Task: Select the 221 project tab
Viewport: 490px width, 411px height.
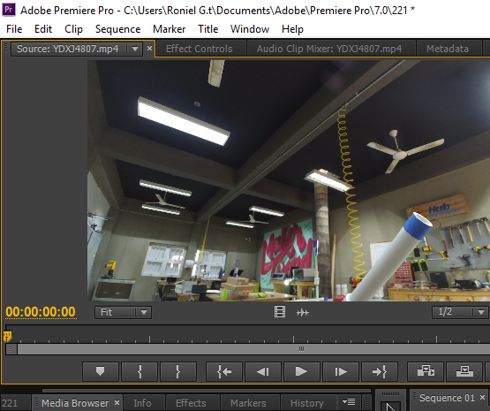Action: (x=10, y=403)
